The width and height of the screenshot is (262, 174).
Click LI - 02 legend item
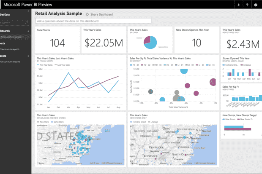[x=190, y=65]
